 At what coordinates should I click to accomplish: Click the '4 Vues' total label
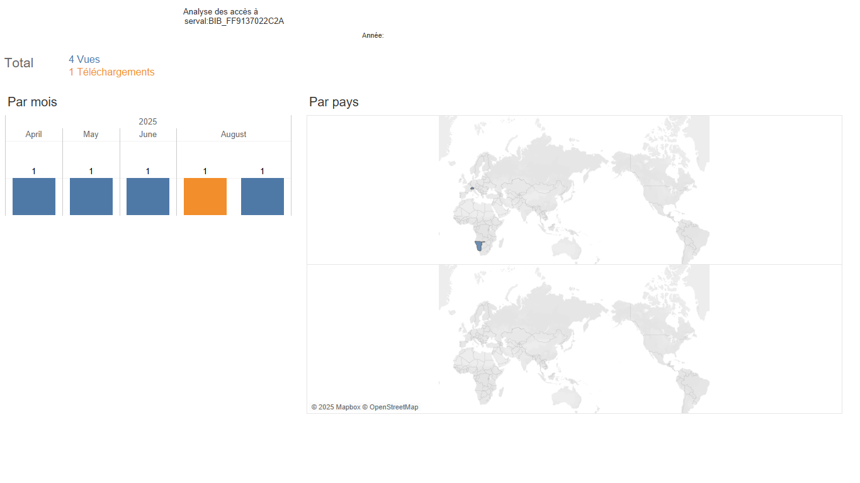84,60
